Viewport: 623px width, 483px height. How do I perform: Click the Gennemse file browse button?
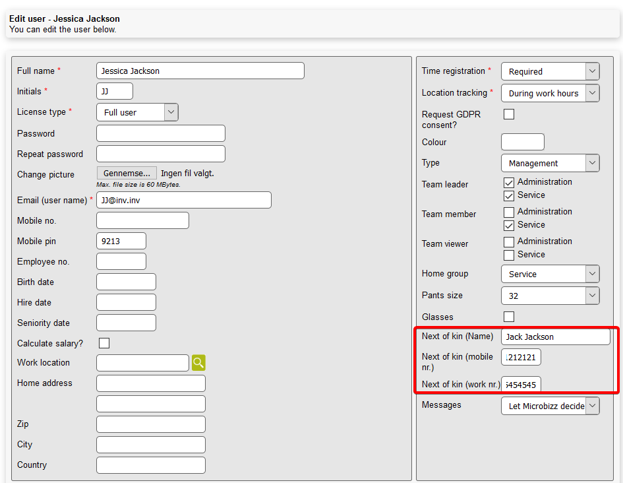coord(127,173)
